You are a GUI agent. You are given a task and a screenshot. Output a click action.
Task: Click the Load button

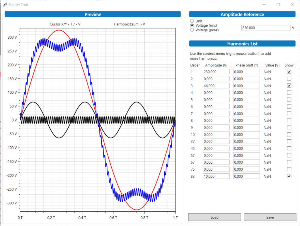click(214, 217)
